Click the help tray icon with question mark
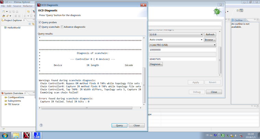This screenshot has height=139, width=260. tap(215, 135)
